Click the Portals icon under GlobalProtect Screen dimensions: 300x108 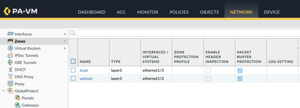17,98
